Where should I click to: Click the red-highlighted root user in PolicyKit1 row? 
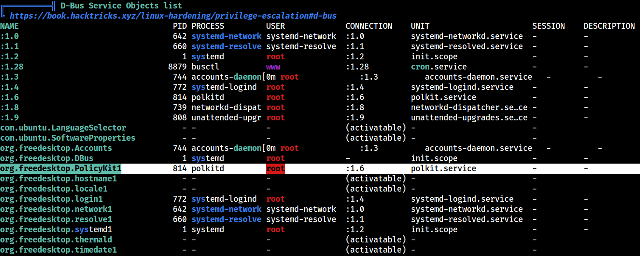click(x=275, y=168)
